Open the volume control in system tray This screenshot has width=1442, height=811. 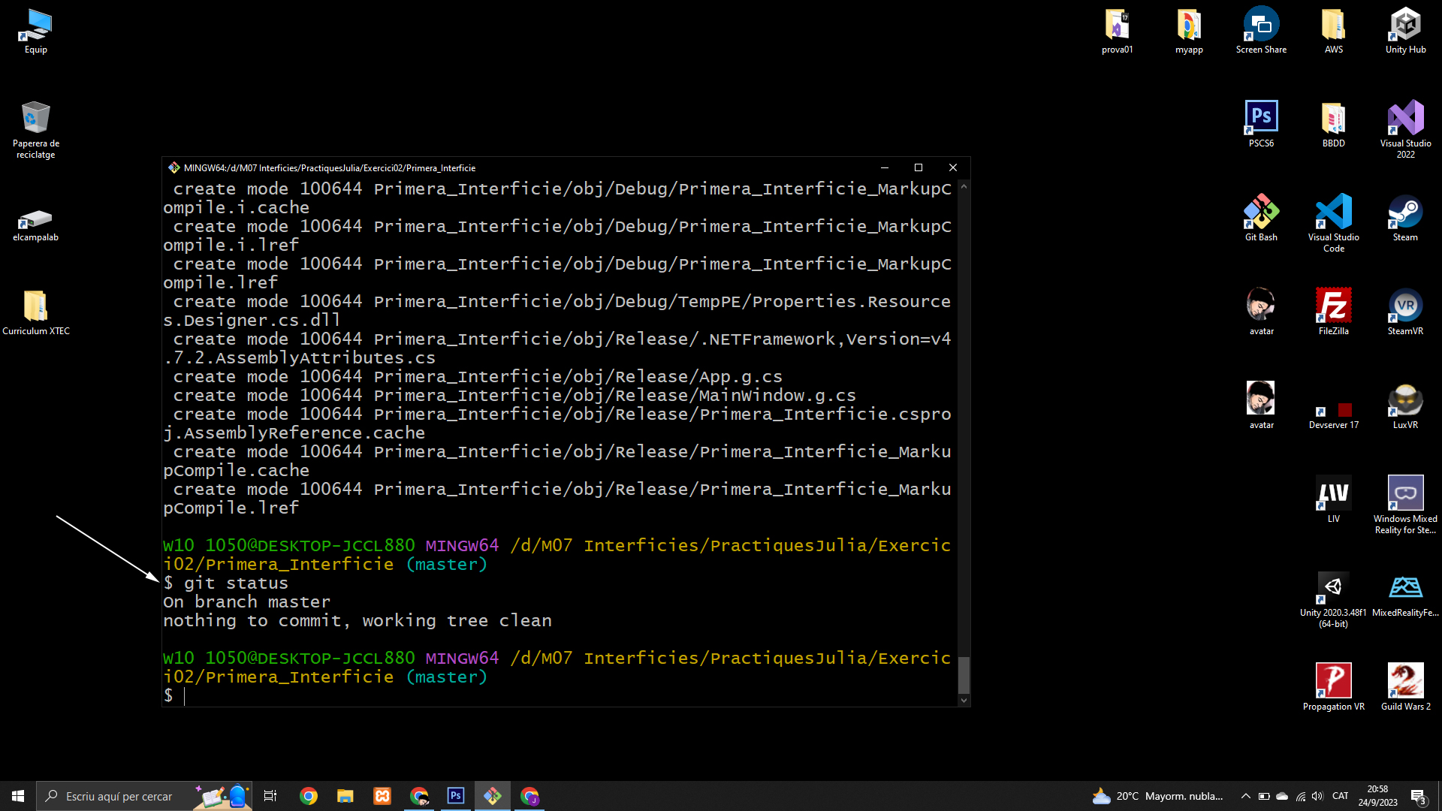click(x=1317, y=796)
